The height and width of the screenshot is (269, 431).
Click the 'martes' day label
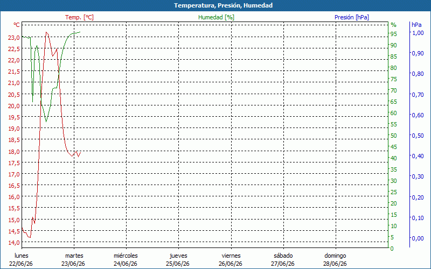tap(74, 256)
